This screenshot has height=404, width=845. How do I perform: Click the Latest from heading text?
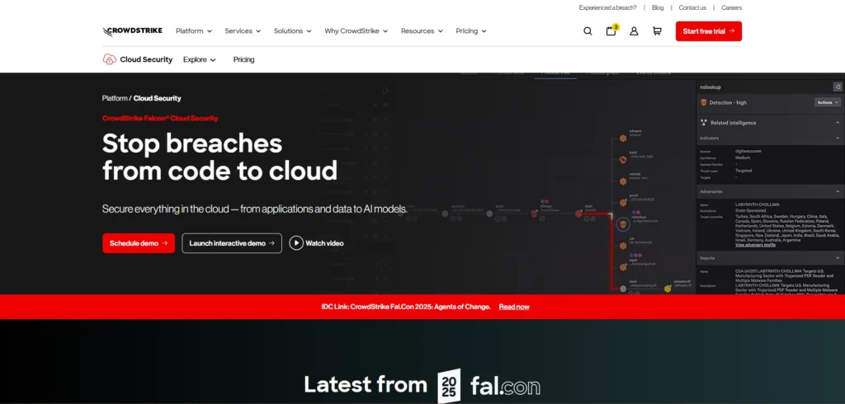pyautogui.click(x=366, y=384)
